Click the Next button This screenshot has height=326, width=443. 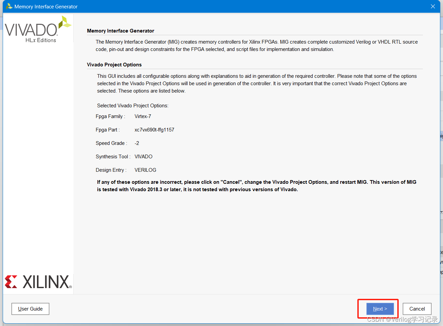(x=380, y=309)
